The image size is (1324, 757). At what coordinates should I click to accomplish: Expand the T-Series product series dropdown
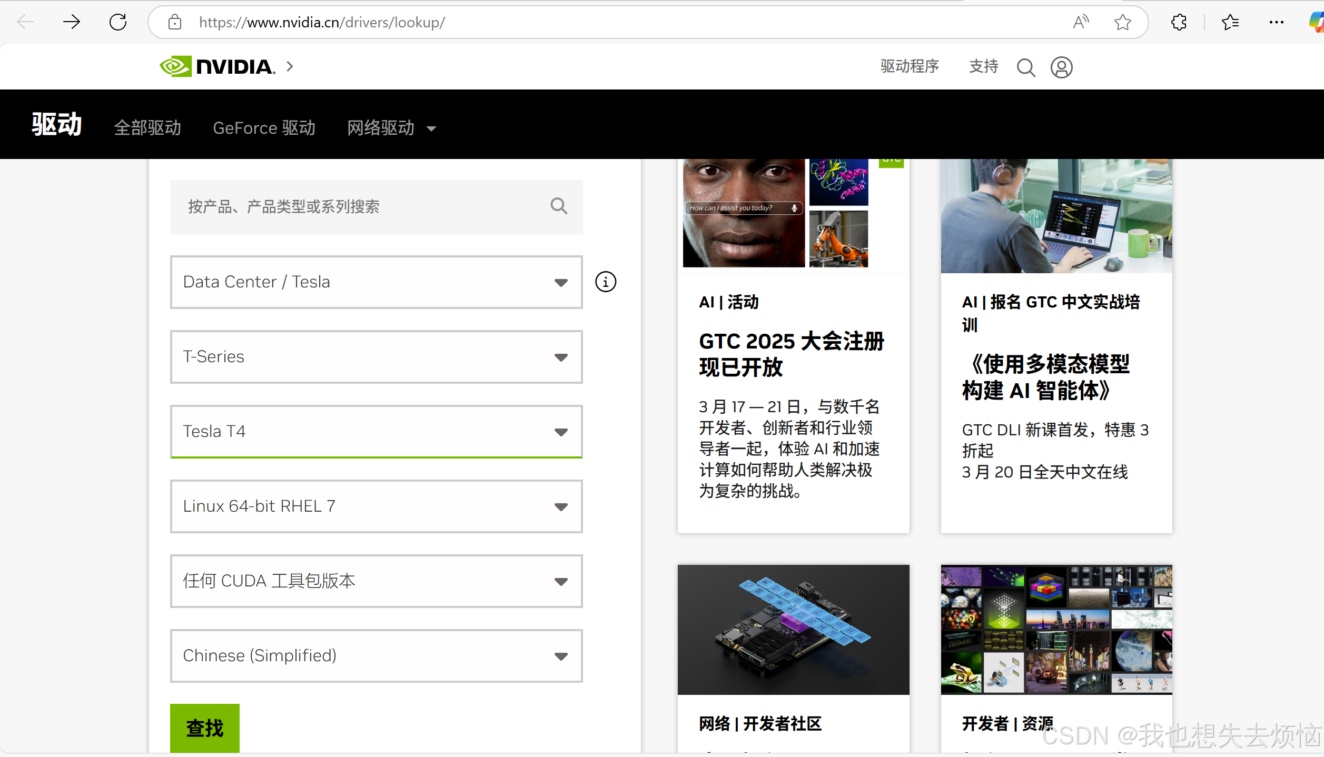tap(376, 357)
